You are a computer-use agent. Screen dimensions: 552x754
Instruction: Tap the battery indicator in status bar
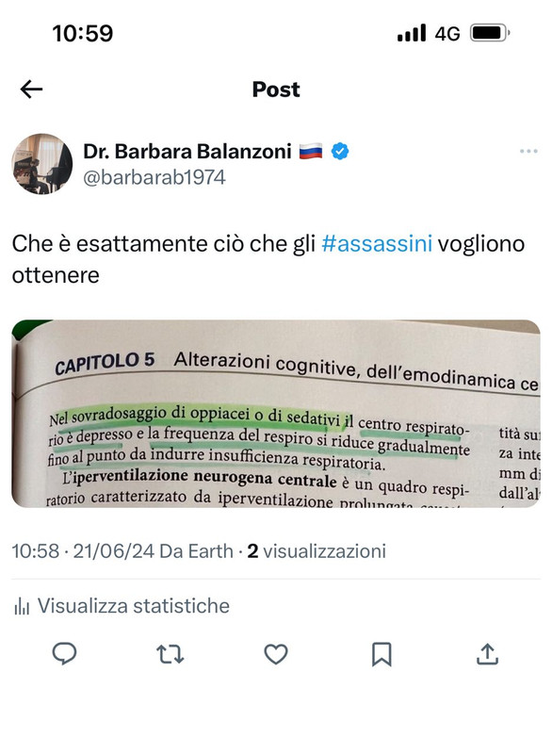pyautogui.click(x=490, y=33)
